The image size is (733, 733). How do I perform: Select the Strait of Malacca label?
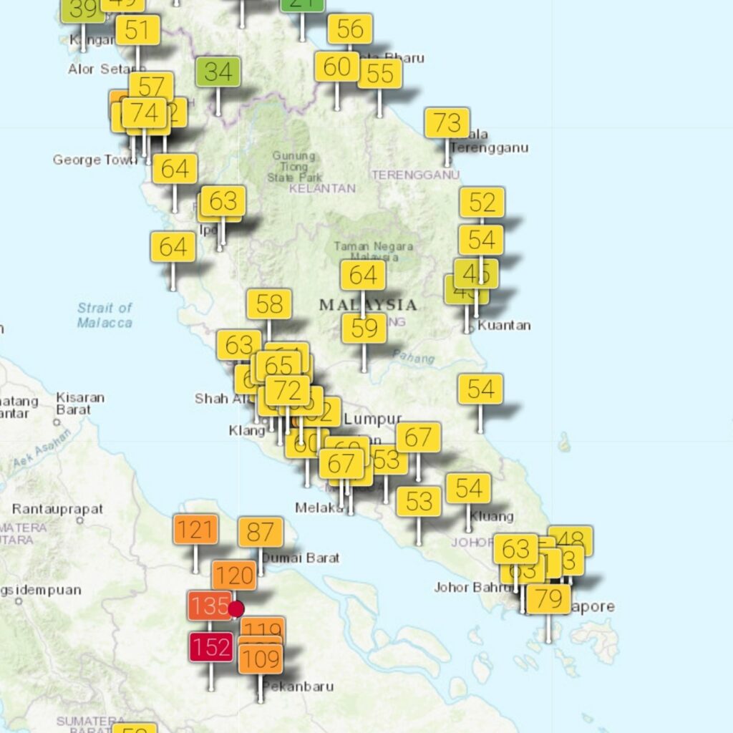[x=105, y=316]
